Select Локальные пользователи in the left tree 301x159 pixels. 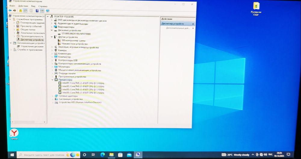pos(33,33)
